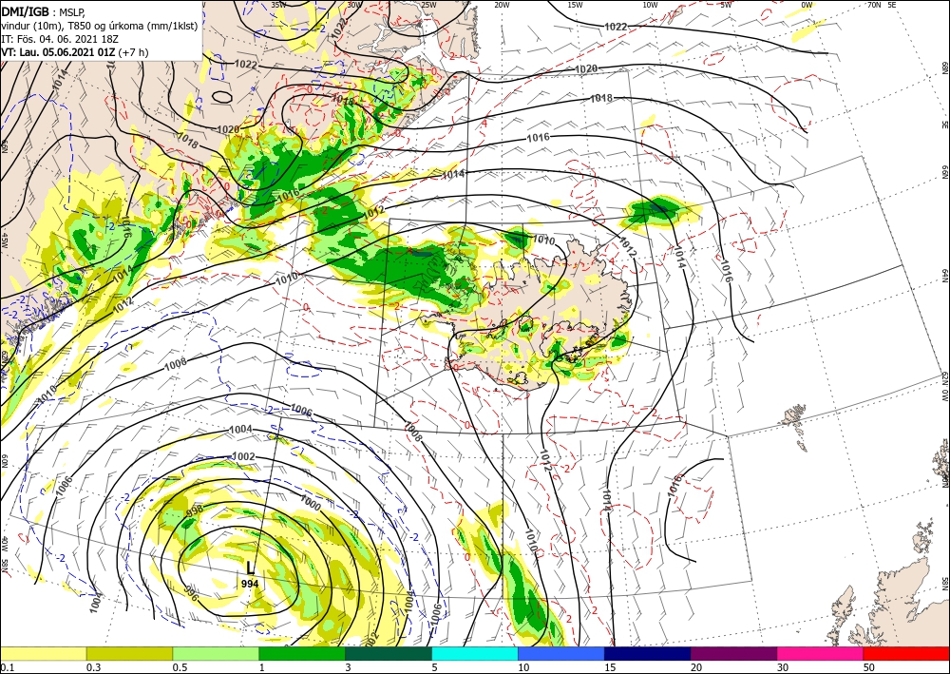Click legend tick value '30'
Viewport: 950px width, 674px height.
click(x=784, y=667)
